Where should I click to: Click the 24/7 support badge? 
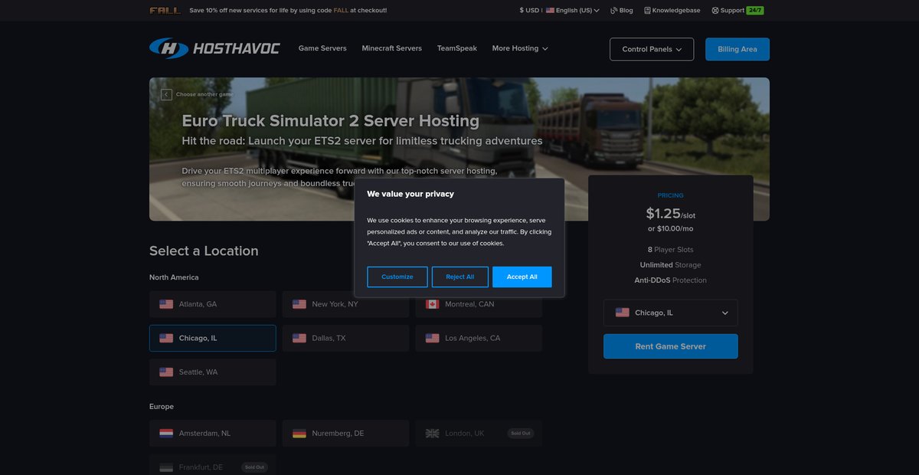(x=754, y=11)
